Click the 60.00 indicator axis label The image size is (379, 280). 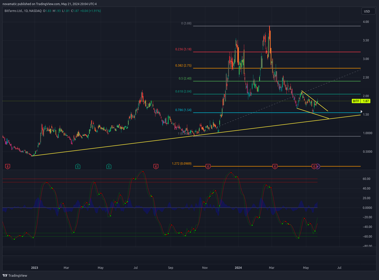coord(367,179)
